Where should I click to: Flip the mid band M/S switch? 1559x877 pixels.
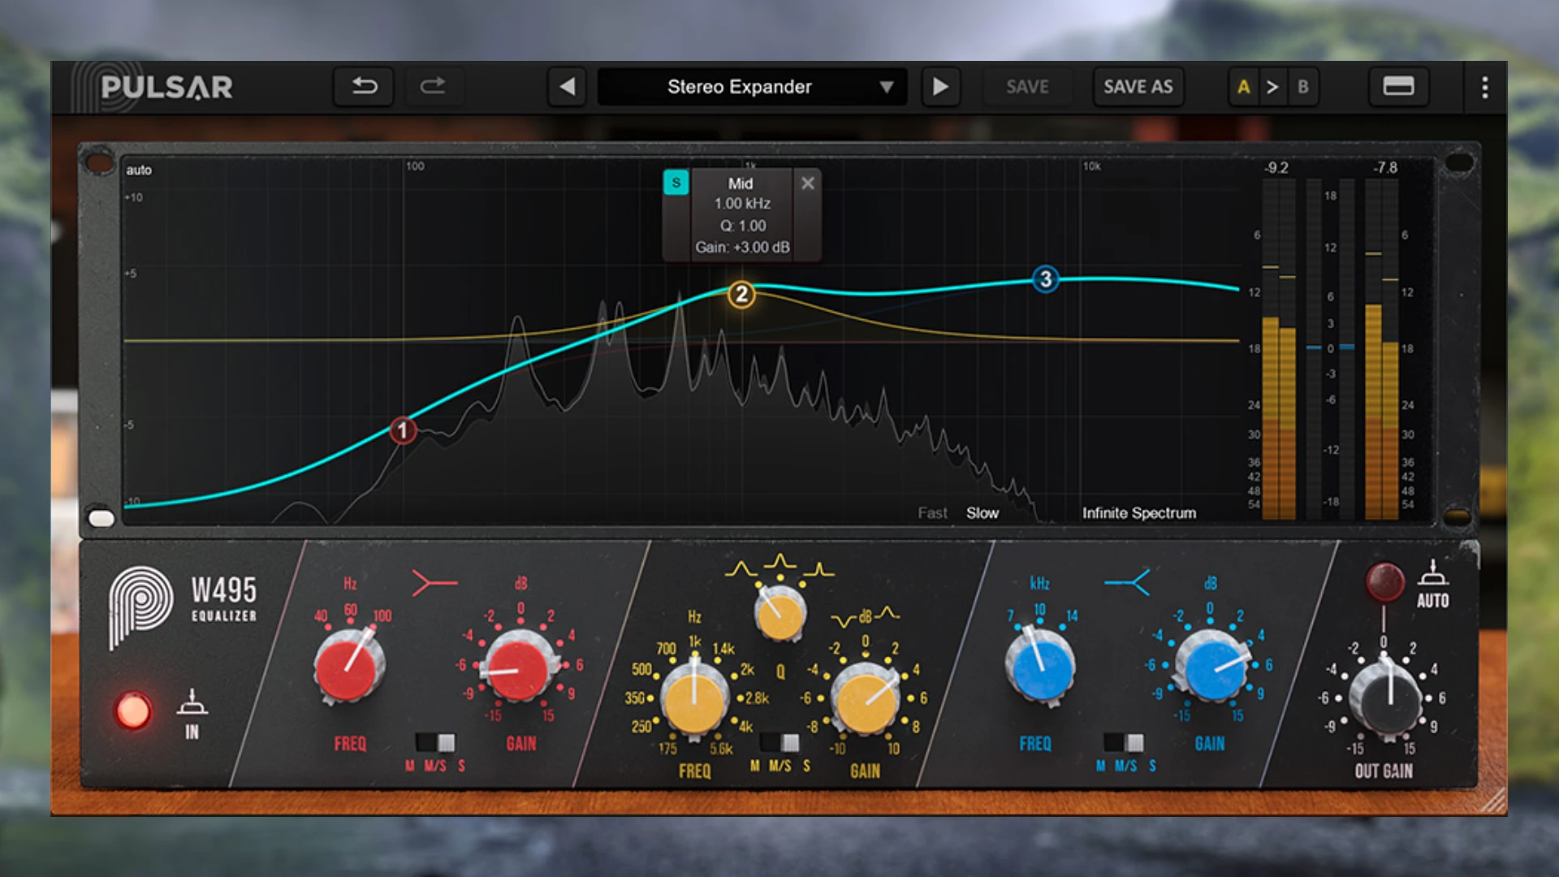click(779, 742)
